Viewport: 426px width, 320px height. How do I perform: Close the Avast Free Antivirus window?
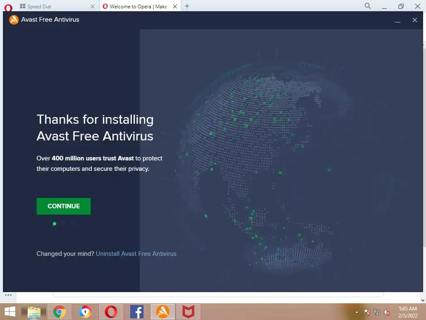click(x=415, y=20)
